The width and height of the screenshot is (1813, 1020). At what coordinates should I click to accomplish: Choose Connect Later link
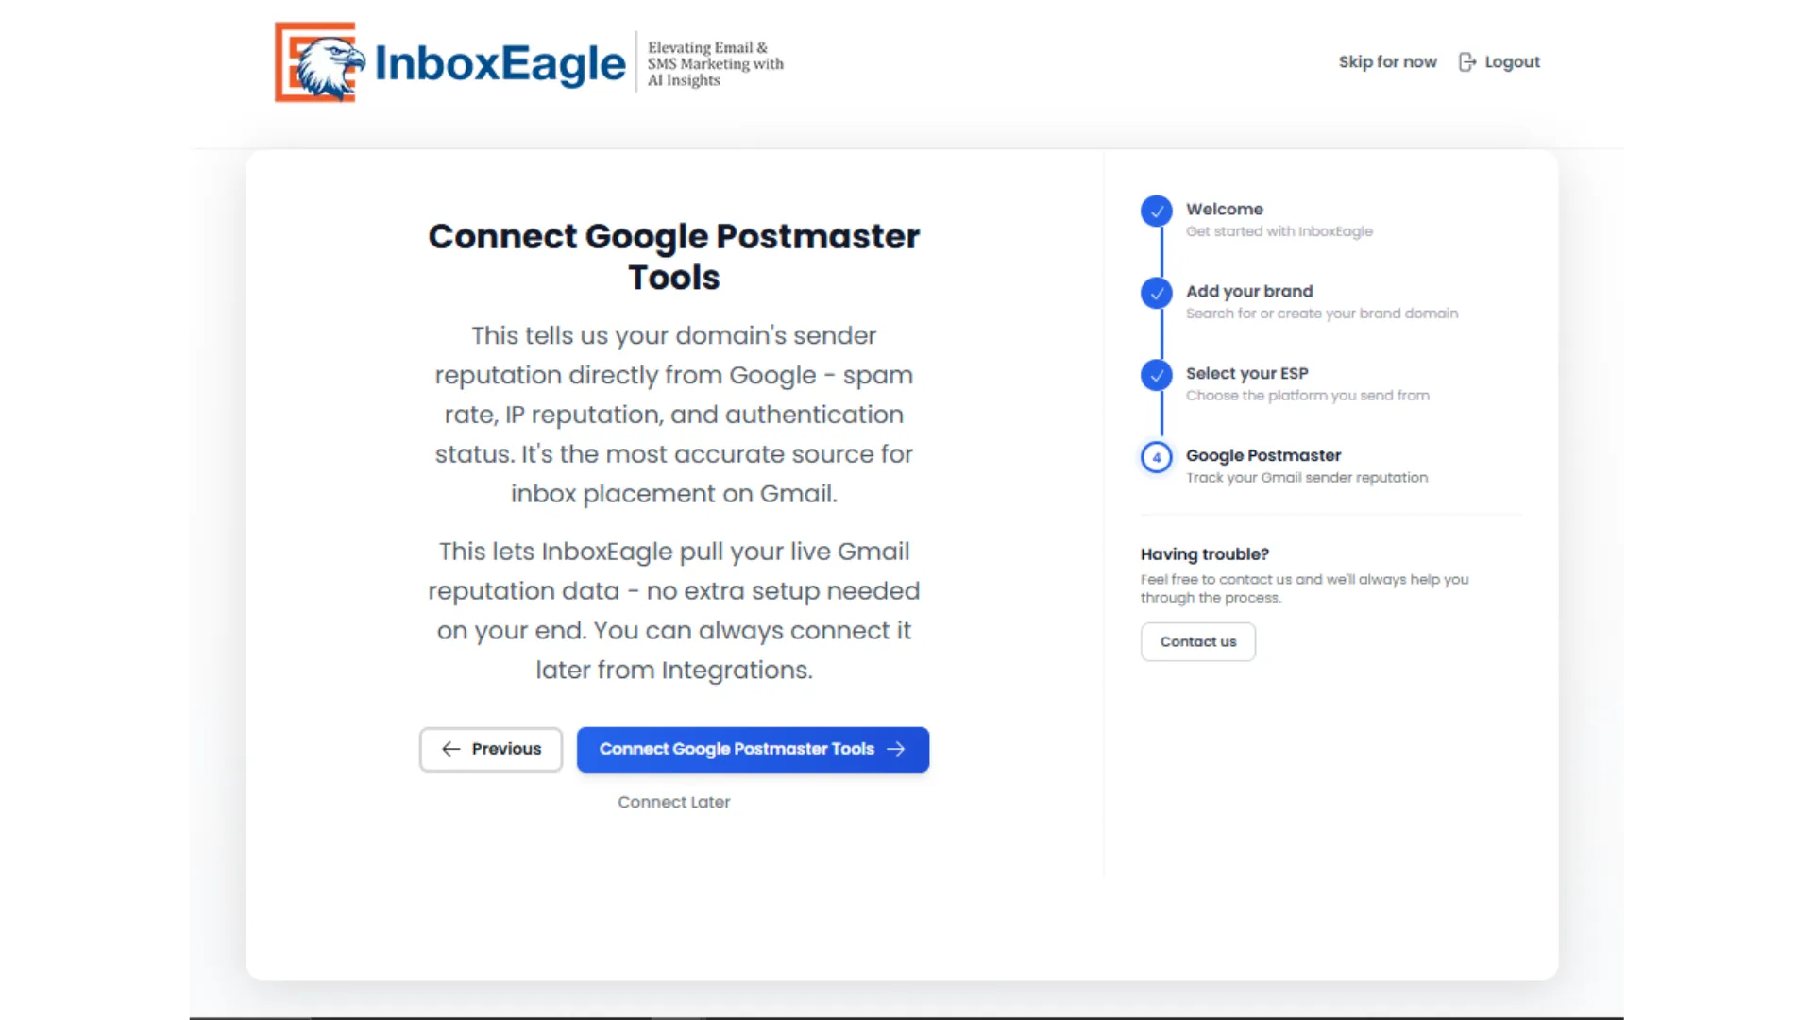click(673, 802)
